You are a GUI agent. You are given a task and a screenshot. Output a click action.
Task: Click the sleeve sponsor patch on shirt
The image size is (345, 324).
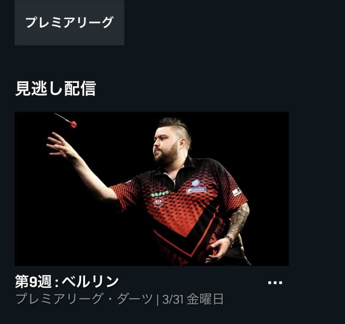click(237, 192)
